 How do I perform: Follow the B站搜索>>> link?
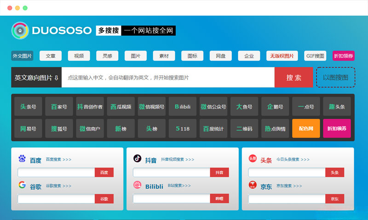[179, 186]
